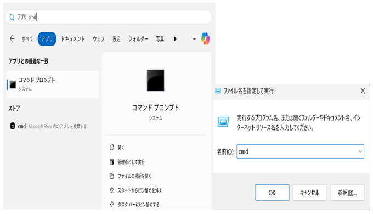Click the search box containing cmd
Viewport: 373px width, 214px height.
(x=108, y=17)
